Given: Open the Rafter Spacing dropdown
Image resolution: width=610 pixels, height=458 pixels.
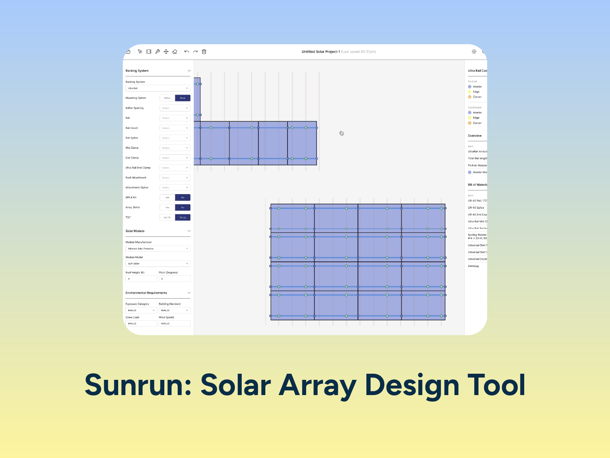Looking at the screenshot, I should (175, 108).
